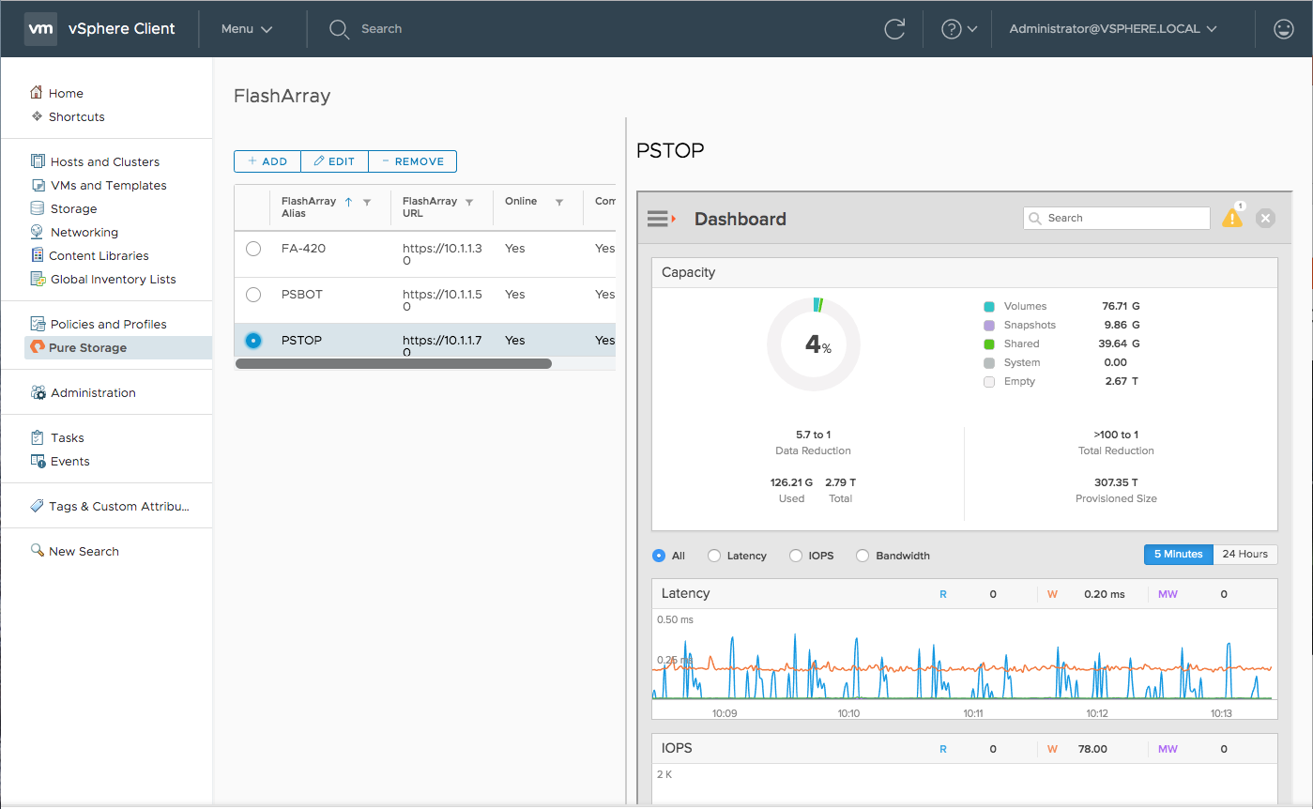Remove the selected FlashArray
The width and height of the screenshot is (1313, 809).
[x=412, y=160]
